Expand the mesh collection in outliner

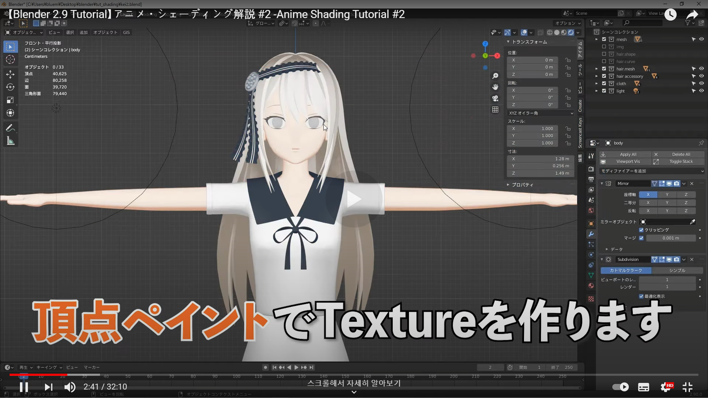(597, 39)
